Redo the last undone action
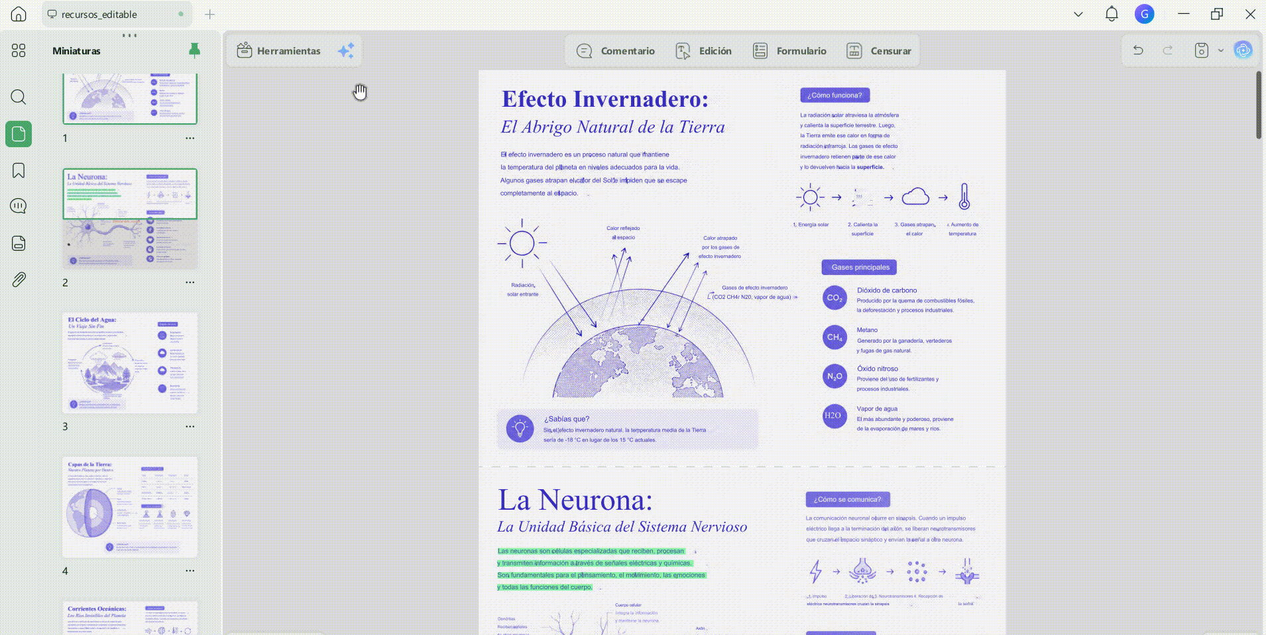The height and width of the screenshot is (635, 1266). pyautogui.click(x=1168, y=50)
